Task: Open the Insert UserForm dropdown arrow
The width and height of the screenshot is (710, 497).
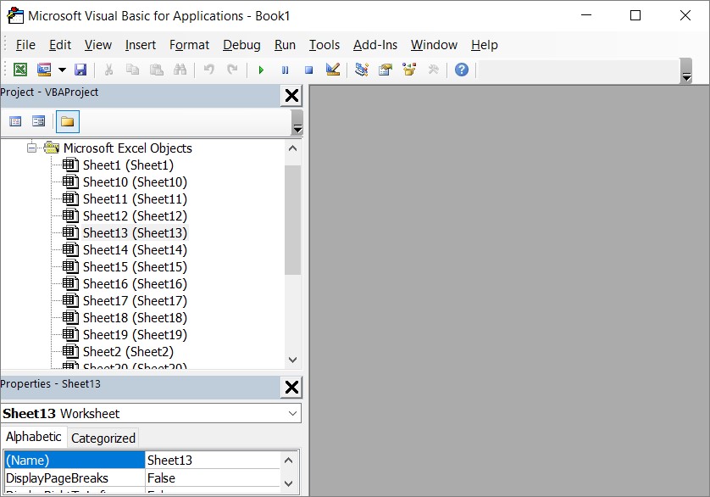Action: 62,70
